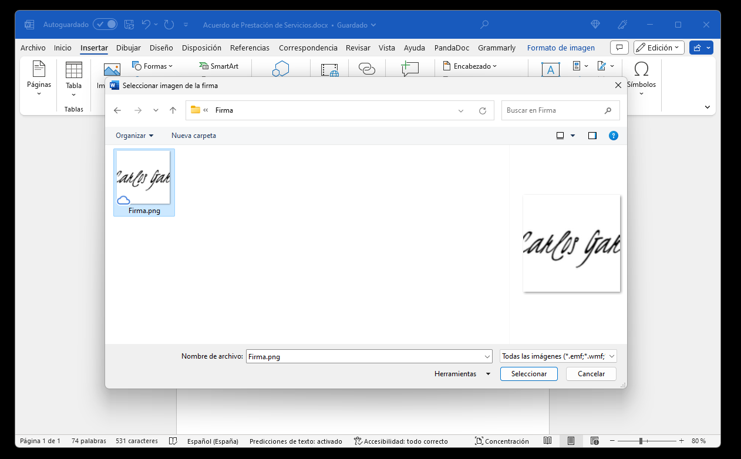The image size is (741, 459).
Task: Open the view options dropdown arrow
Action: tap(573, 136)
